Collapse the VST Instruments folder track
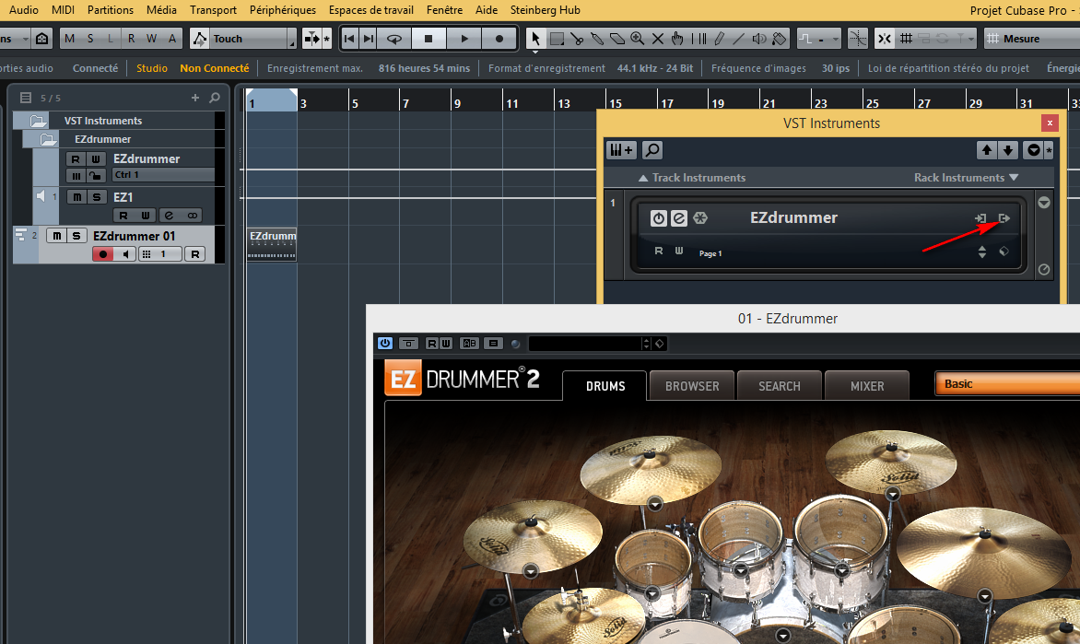 38,122
